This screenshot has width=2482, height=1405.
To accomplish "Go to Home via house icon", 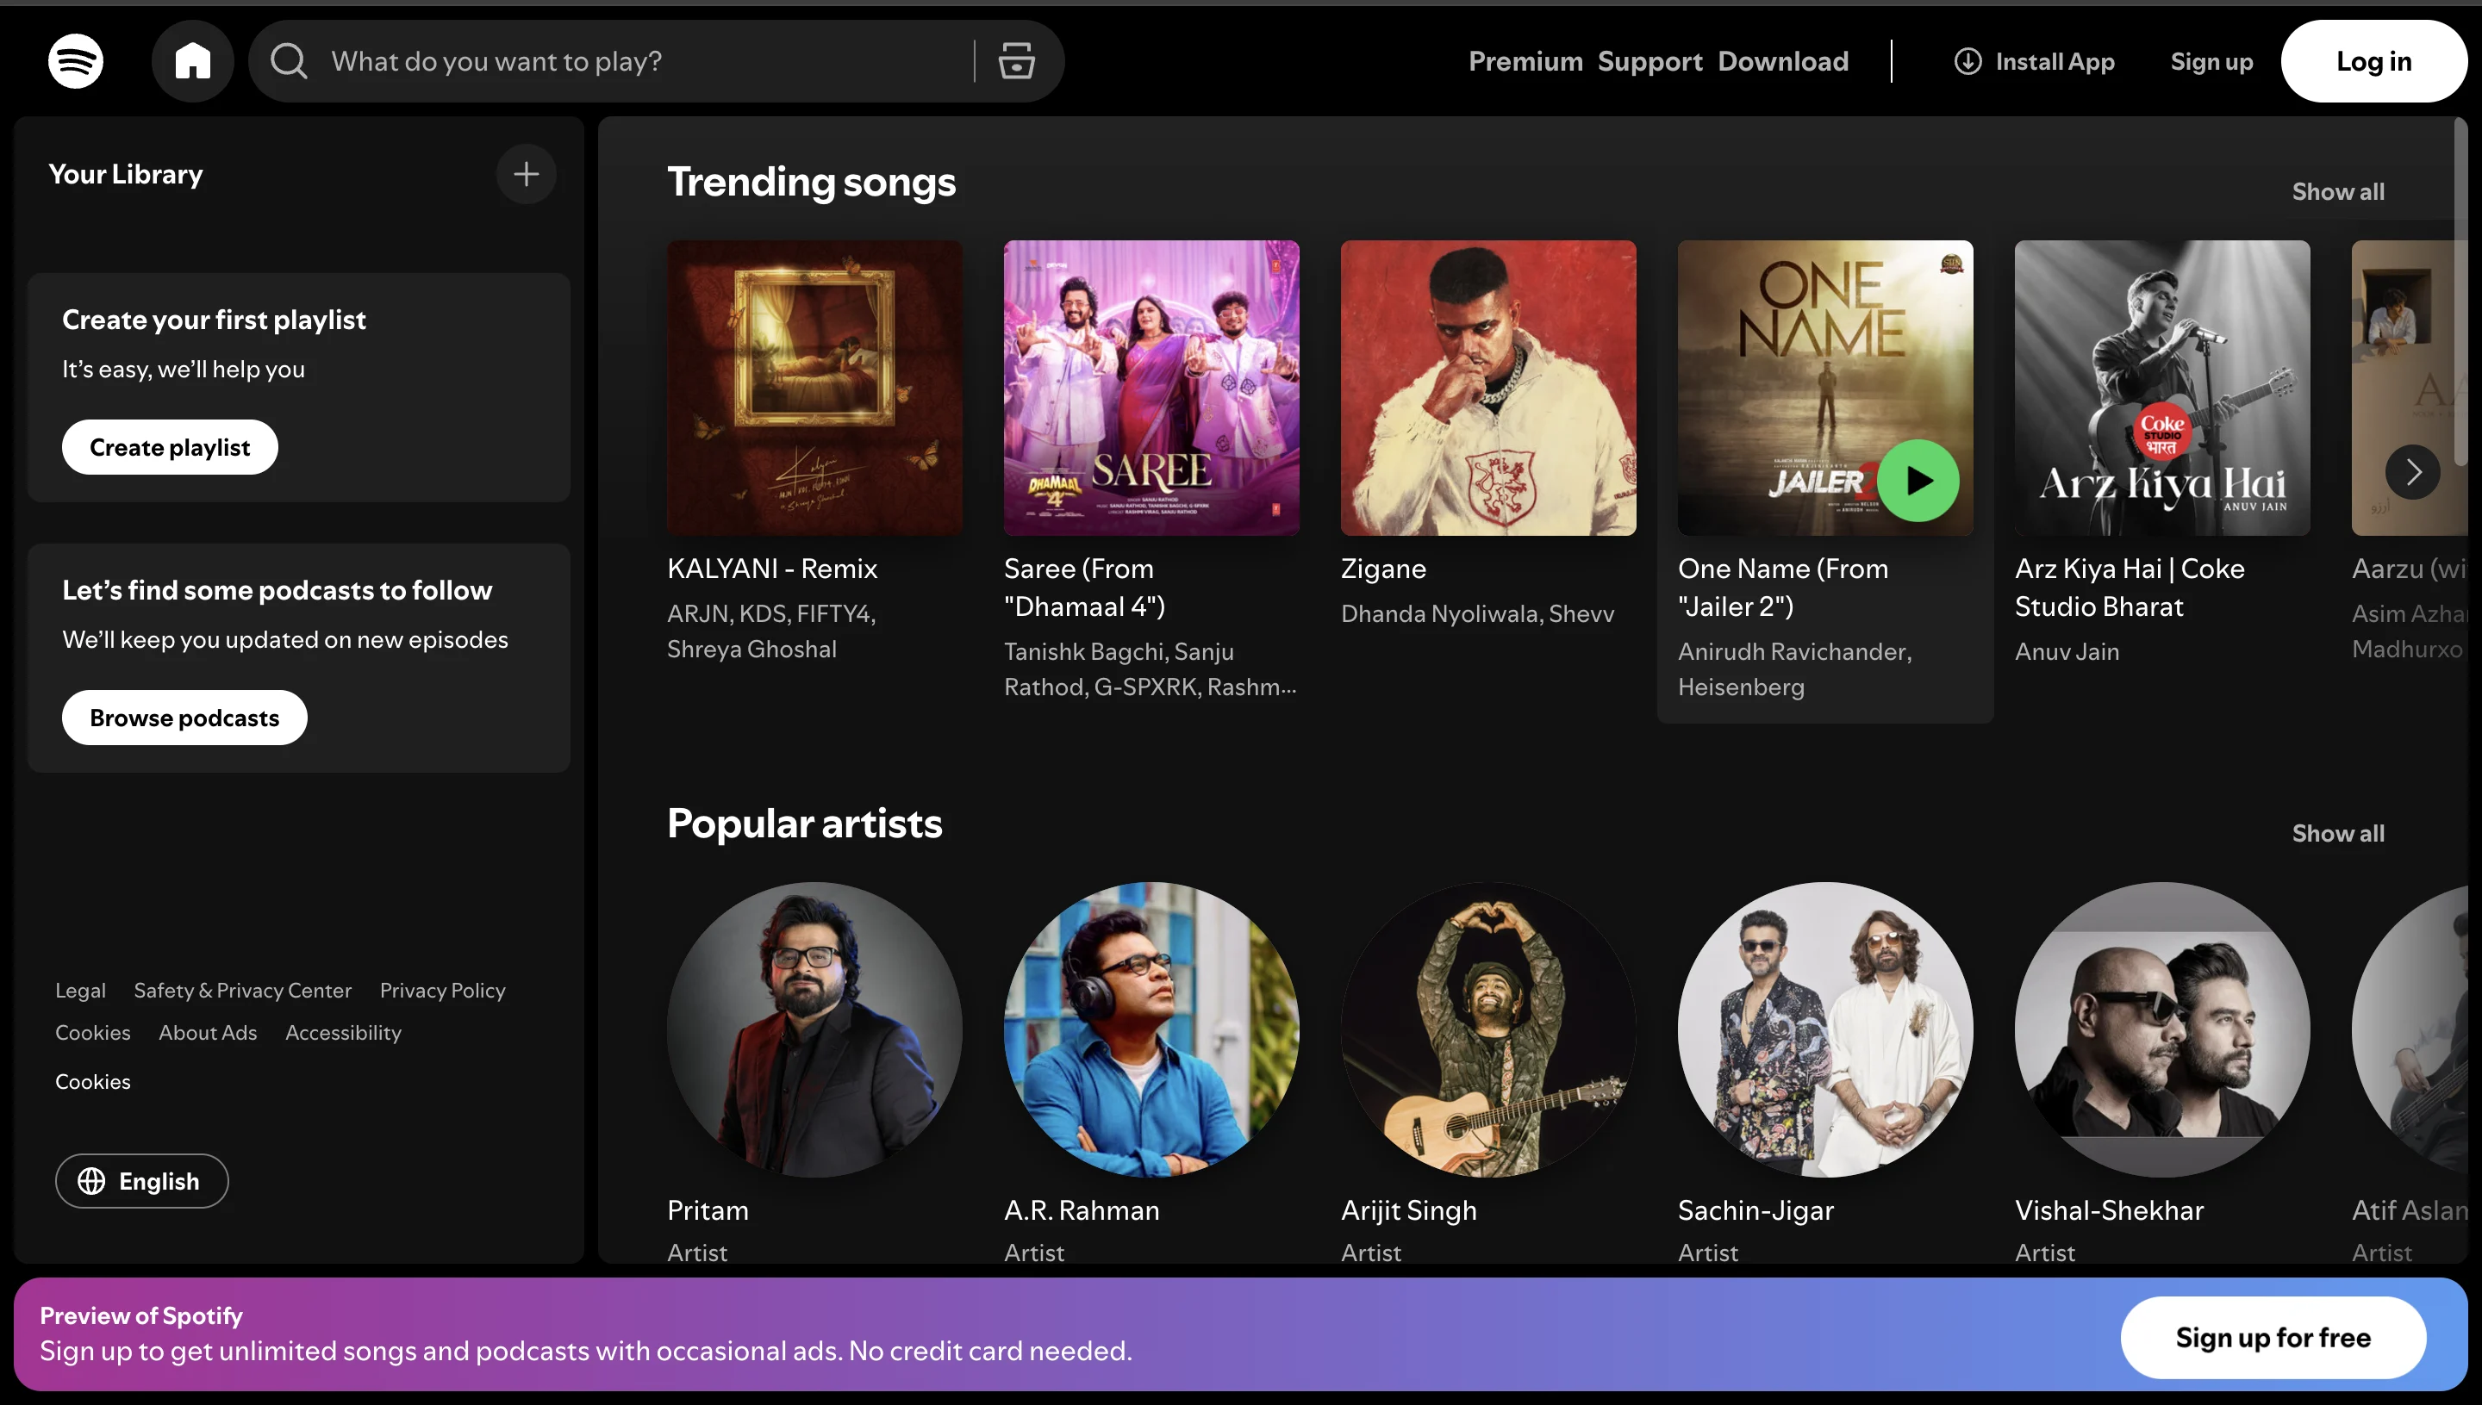I will click(192, 61).
